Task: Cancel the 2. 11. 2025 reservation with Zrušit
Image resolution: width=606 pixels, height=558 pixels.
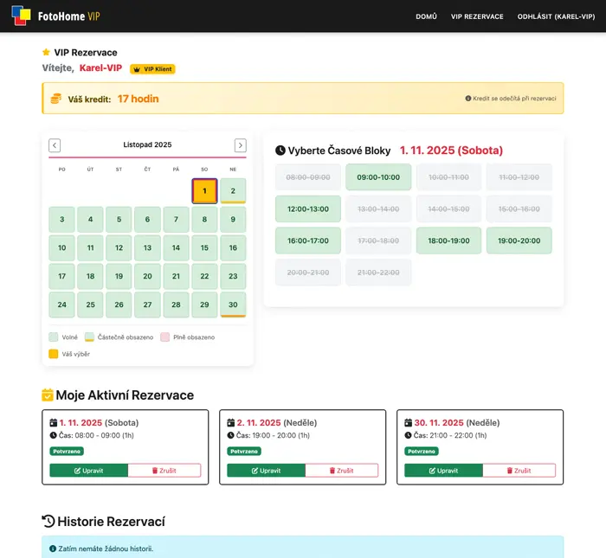Action: (x=342, y=471)
